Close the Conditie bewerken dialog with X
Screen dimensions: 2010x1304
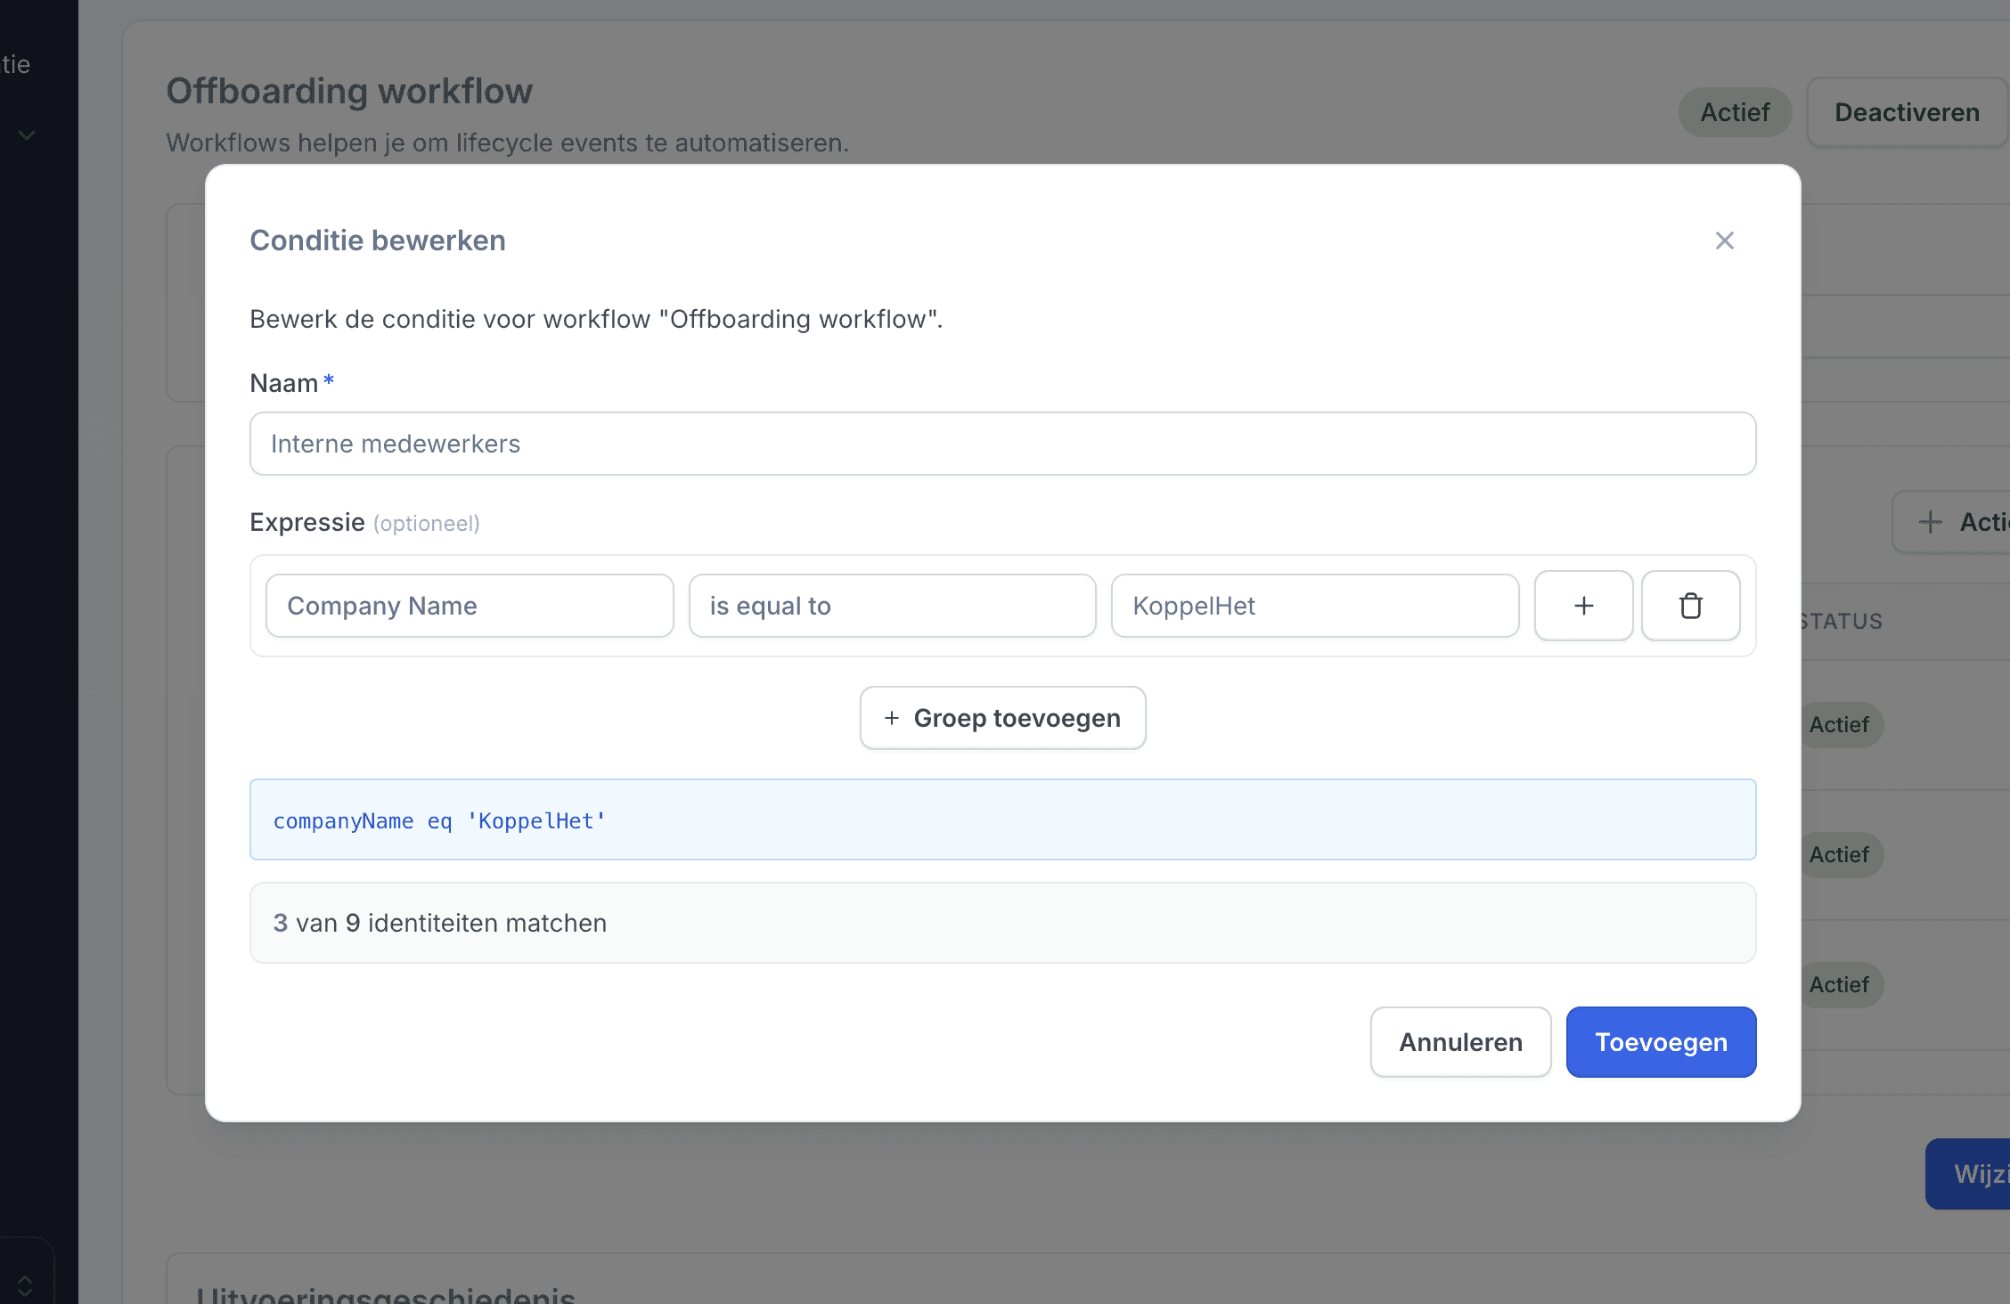pos(1724,240)
